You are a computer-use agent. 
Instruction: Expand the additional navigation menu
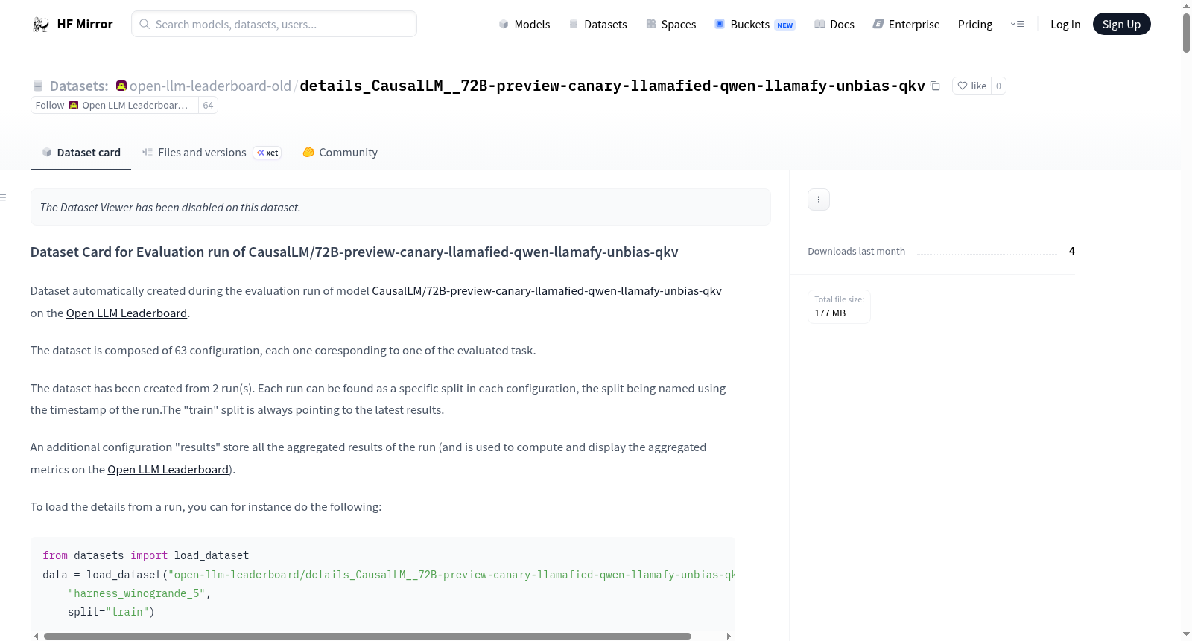pos(1017,24)
